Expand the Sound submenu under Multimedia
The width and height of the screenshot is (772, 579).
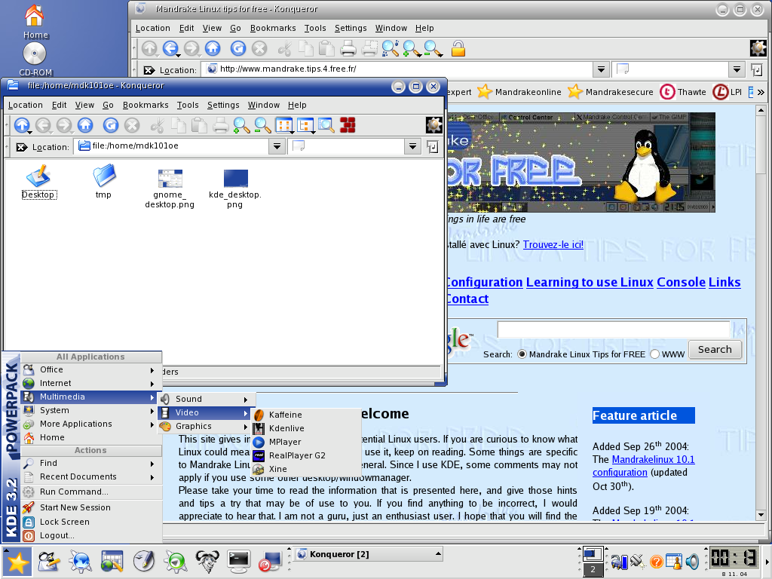point(207,399)
